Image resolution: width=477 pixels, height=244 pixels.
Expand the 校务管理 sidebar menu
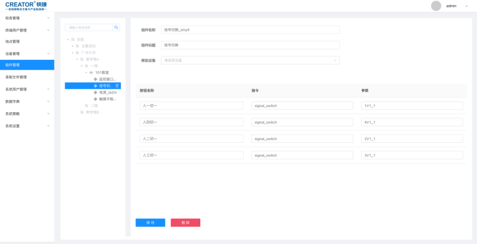[x=26, y=18]
